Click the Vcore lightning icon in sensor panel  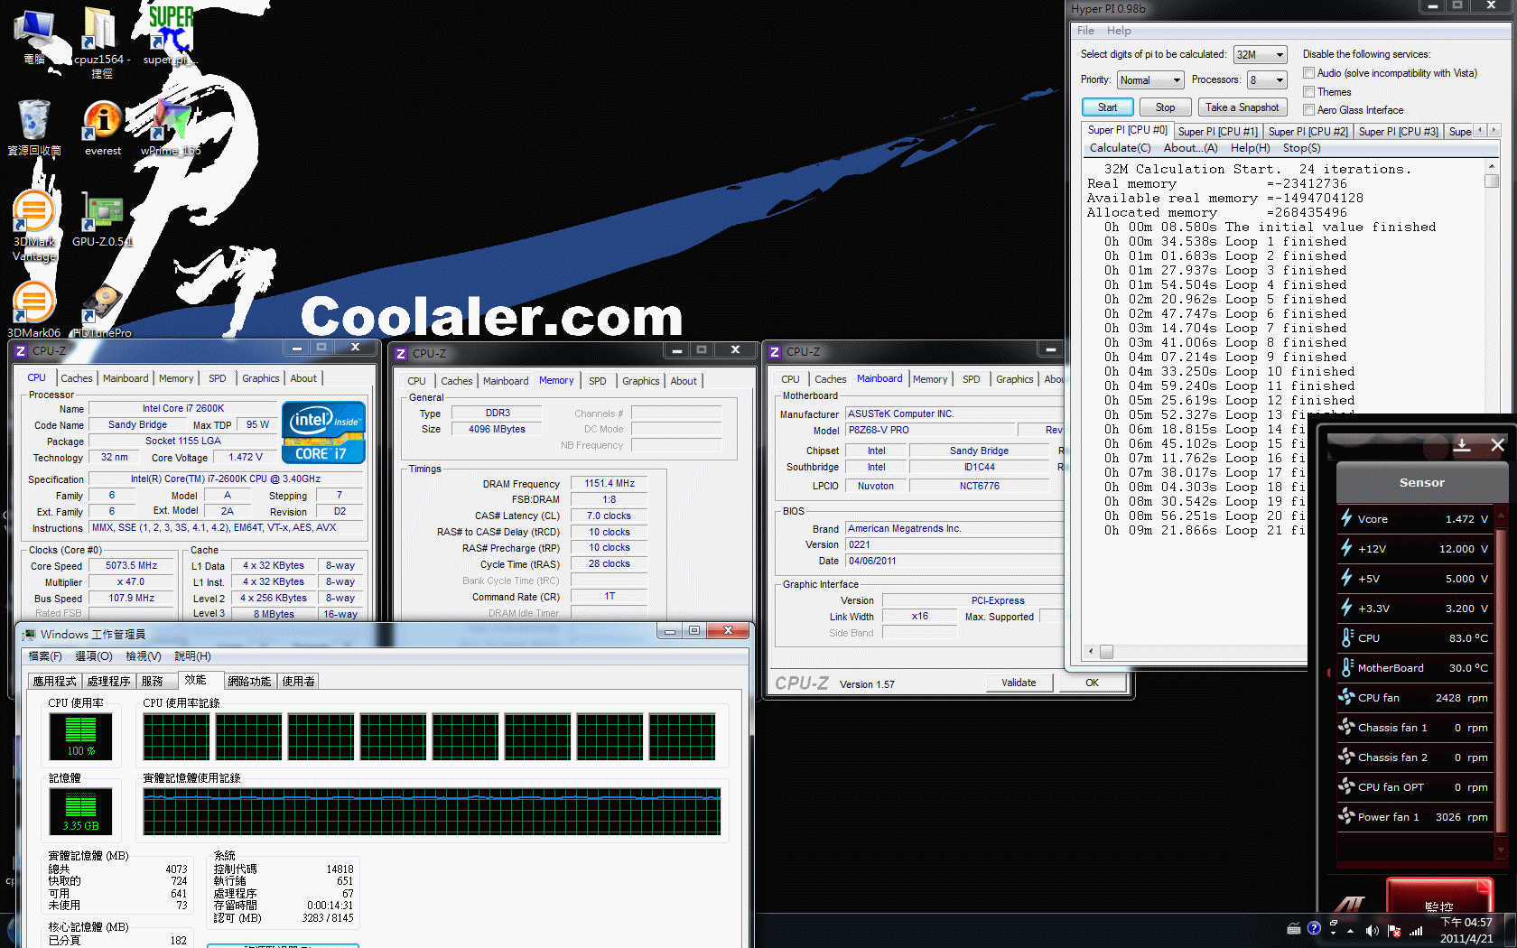[1346, 518]
